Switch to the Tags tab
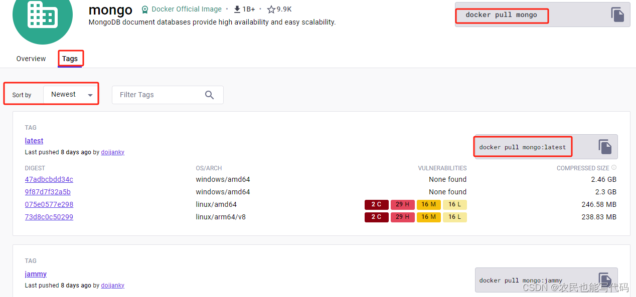 point(70,59)
